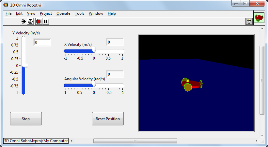Viewport: 268px width, 147px height.
Task: Open the Tools menu
Action: coord(79,13)
